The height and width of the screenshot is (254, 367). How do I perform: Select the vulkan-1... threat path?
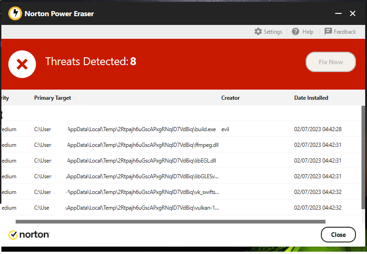tap(127, 208)
